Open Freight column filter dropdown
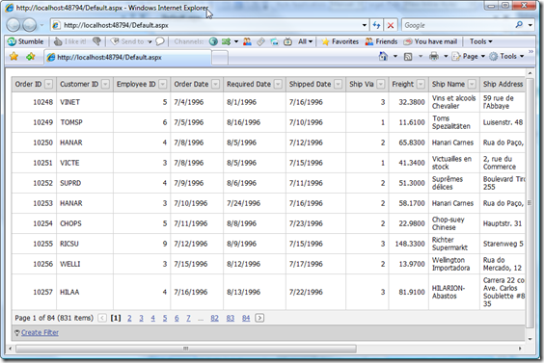544x363 pixels. (421, 84)
